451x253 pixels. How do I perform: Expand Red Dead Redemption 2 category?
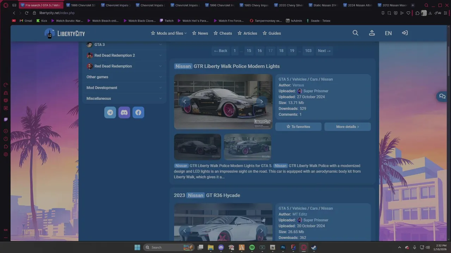[124, 56]
